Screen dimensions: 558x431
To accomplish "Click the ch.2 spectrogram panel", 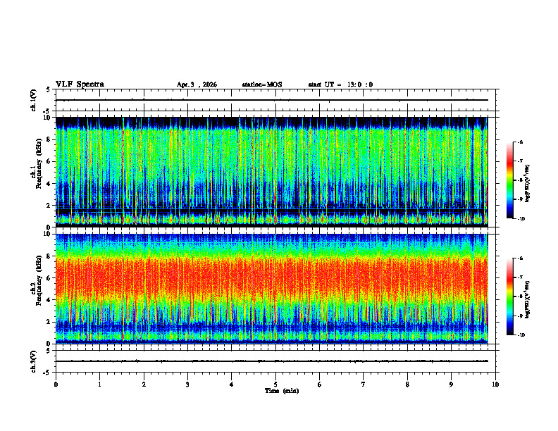I will (x=271, y=289).
